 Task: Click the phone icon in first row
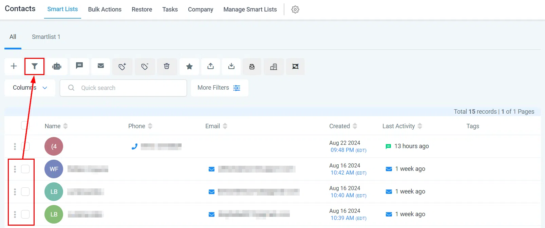(134, 146)
